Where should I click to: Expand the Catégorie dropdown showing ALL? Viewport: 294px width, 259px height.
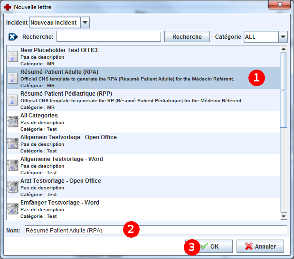[283, 37]
